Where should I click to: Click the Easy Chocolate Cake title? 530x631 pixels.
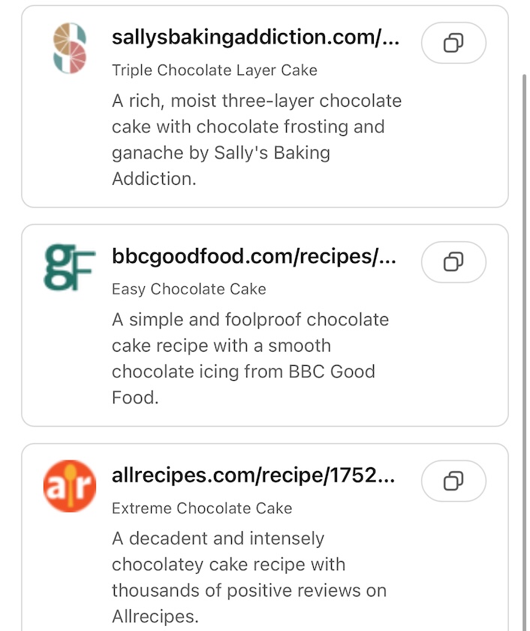(x=188, y=289)
